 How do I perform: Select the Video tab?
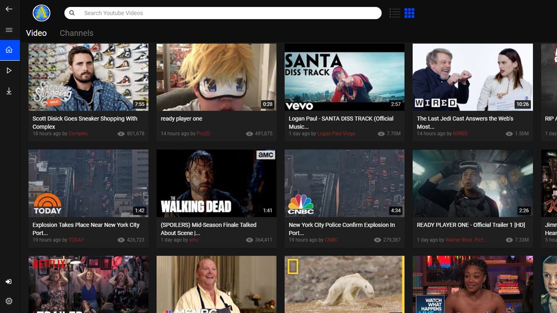[x=36, y=33]
